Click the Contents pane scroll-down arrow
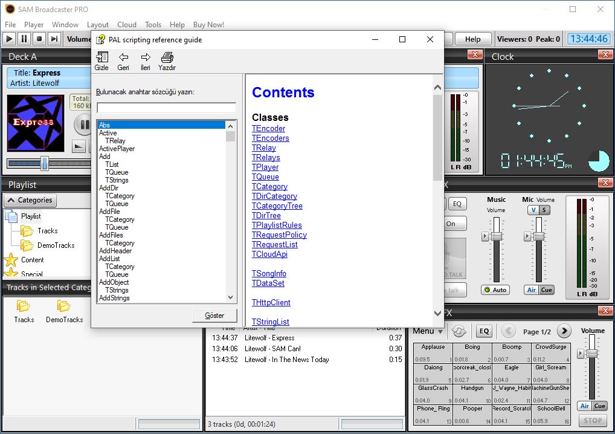This screenshot has width=615, height=434. (x=438, y=313)
